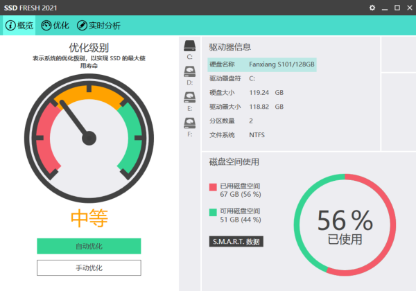Click the 手动优化 button
Viewport: 416px width, 291px height.
(89, 267)
